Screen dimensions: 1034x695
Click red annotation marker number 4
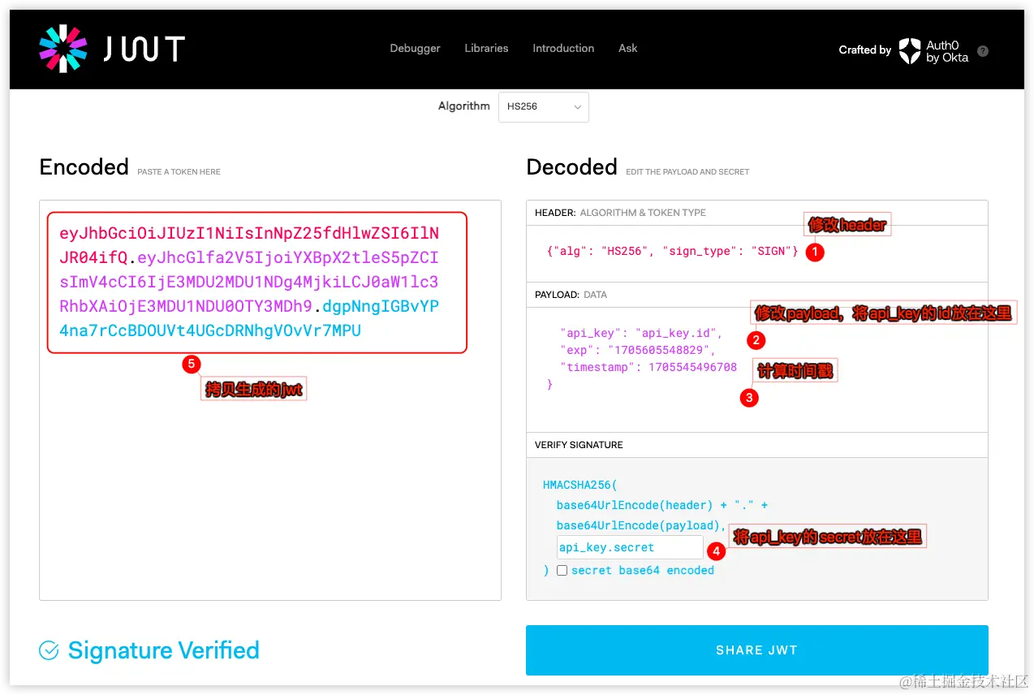(716, 551)
